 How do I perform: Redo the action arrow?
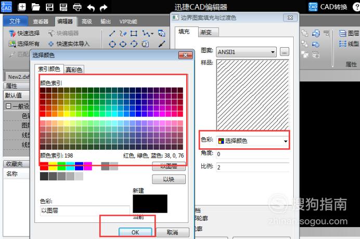(104, 8)
